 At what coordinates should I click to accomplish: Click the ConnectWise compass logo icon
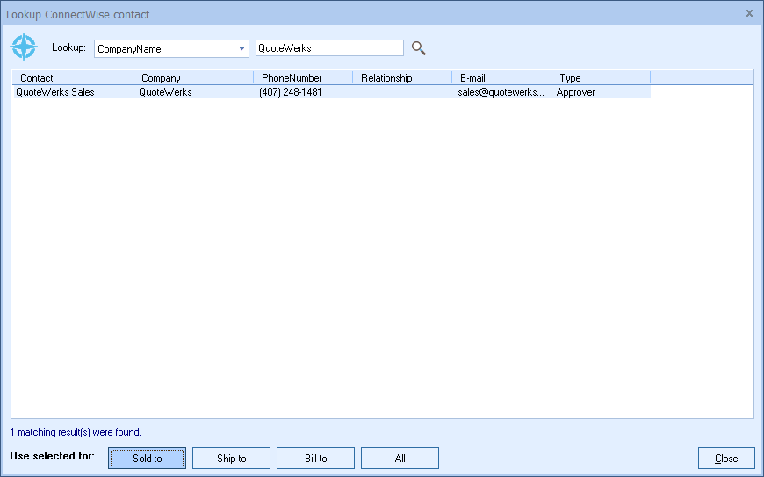(x=24, y=47)
